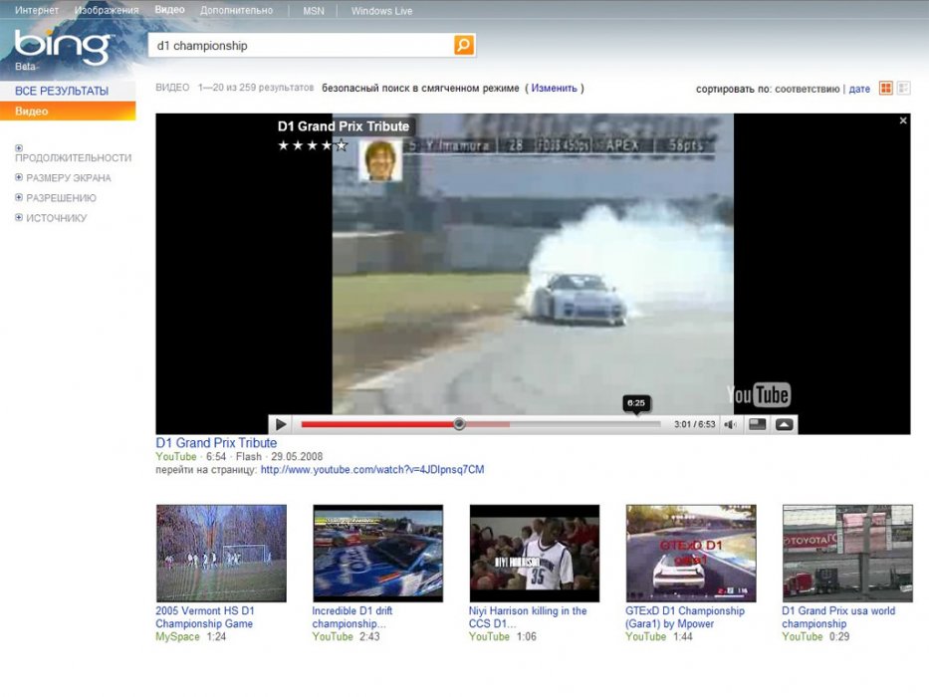This screenshot has height=697, width=929.
Task: Open the YouTube logo in the player
Action: coord(759,394)
